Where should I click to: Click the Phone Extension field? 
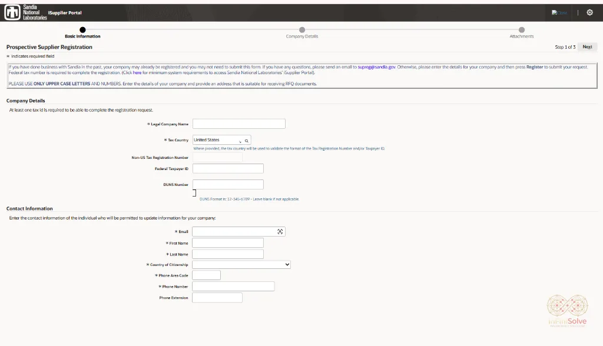[217, 298]
